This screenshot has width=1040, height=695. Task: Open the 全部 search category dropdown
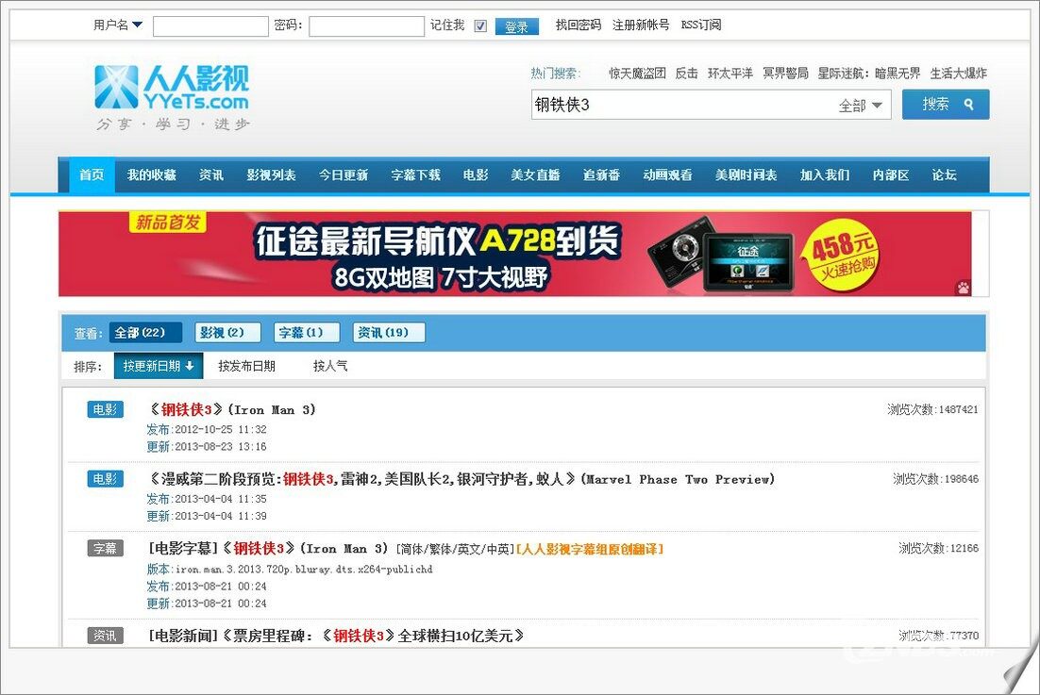(861, 106)
